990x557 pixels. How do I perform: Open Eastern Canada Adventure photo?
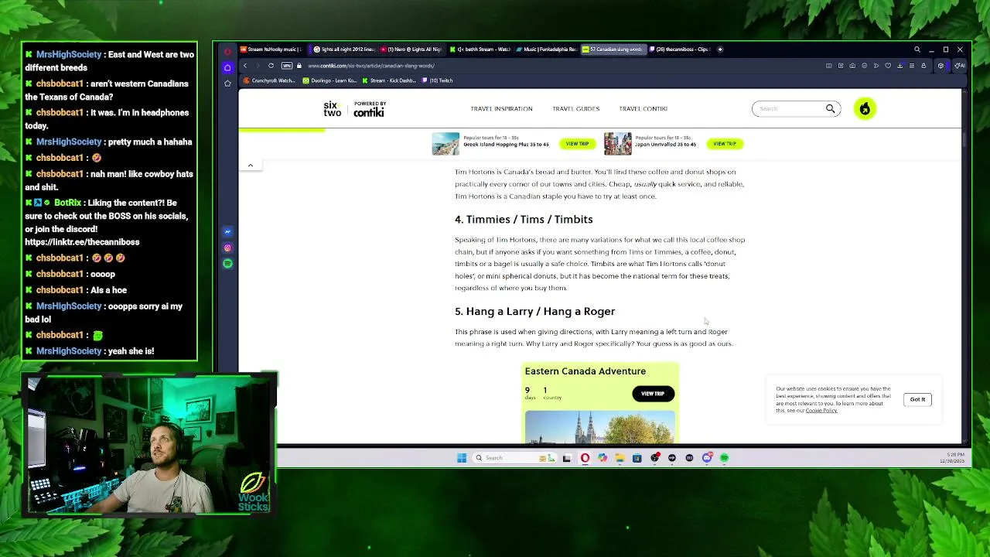[x=599, y=427]
